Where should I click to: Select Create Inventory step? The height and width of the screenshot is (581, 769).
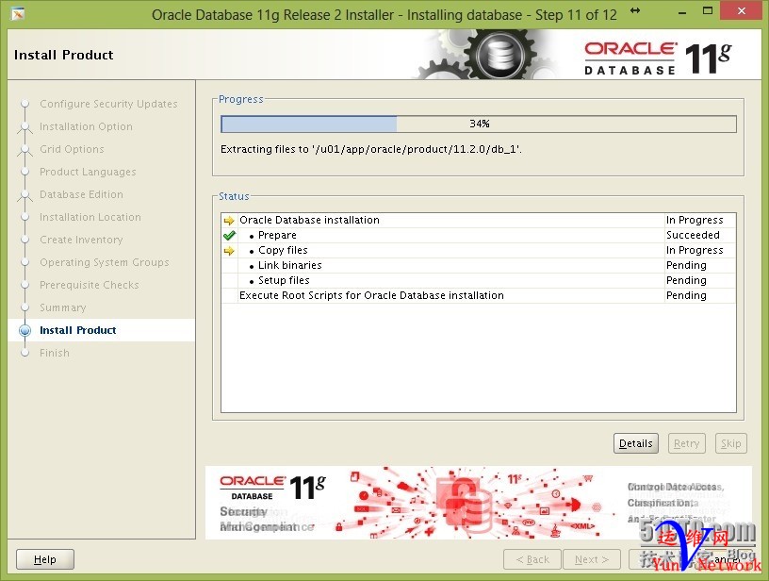point(81,240)
